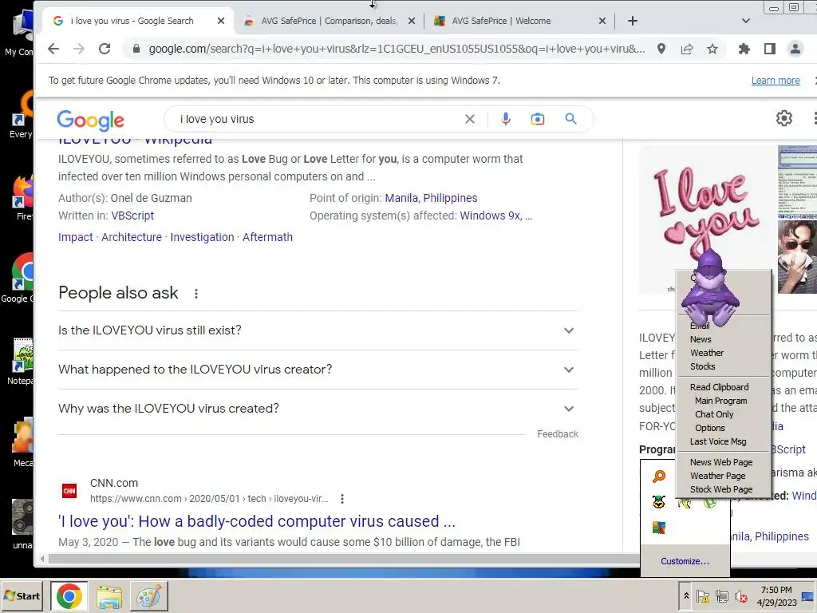Viewport: 817px width, 613px height.
Task: Open CNN 'I love you' article headline
Action: 257,521
